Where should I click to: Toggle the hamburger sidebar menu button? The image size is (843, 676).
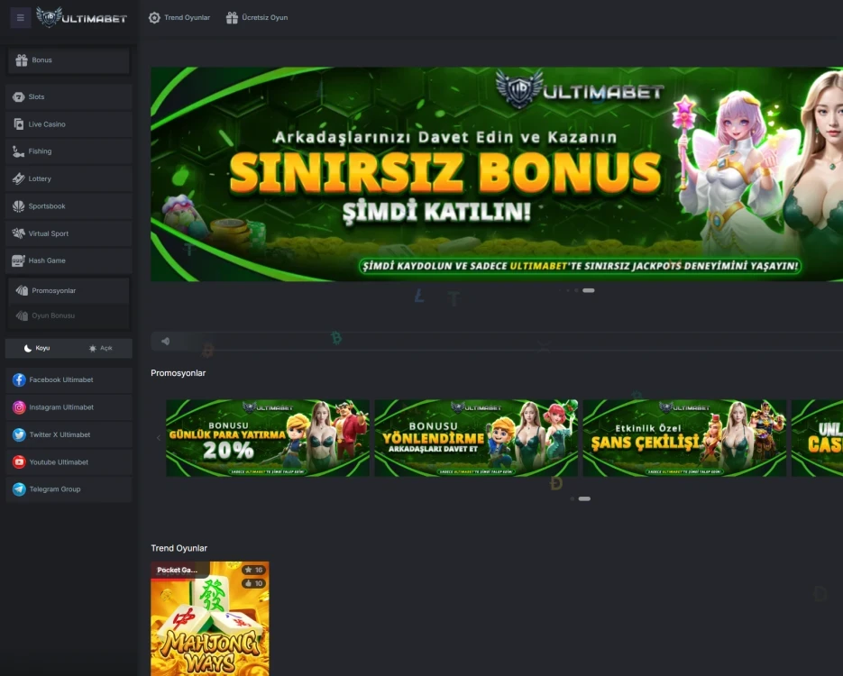point(21,18)
